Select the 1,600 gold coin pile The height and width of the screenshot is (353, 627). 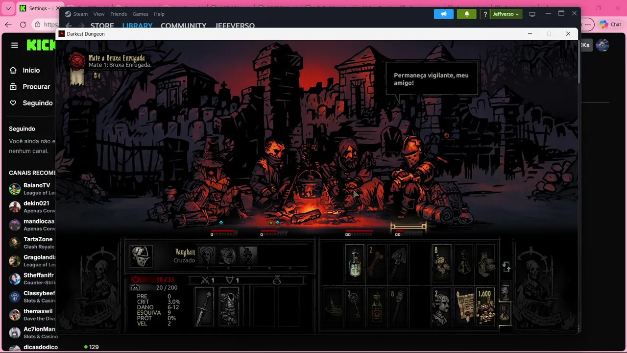(485, 307)
